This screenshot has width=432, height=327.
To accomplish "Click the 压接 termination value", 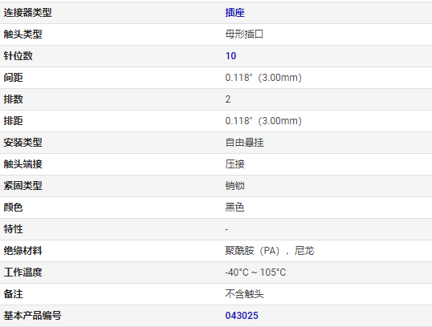I will 234,164.
